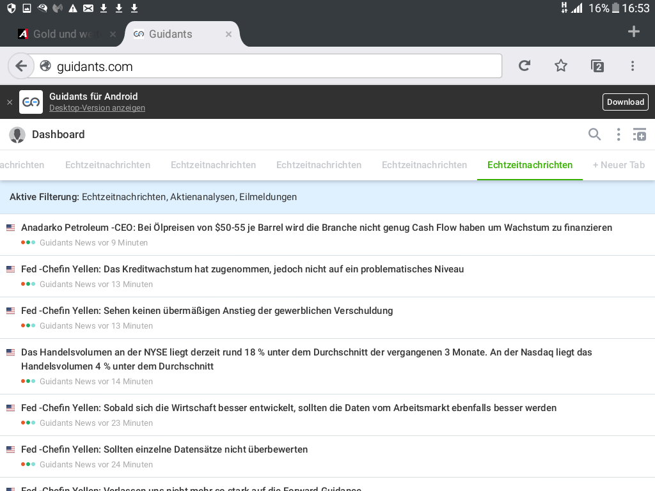Open the Desktop-Version anzeigen link

click(x=97, y=108)
